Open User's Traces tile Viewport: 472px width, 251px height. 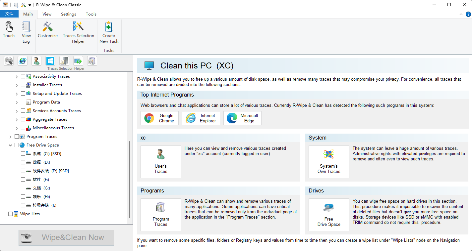coord(161,162)
